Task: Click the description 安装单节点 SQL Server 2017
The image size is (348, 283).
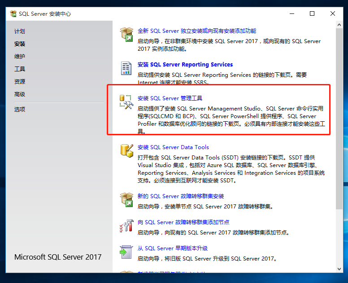Action: (205, 207)
